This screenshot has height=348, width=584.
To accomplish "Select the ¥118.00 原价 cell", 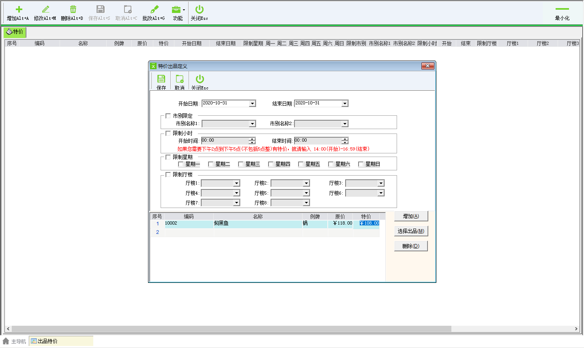I will 340,223.
